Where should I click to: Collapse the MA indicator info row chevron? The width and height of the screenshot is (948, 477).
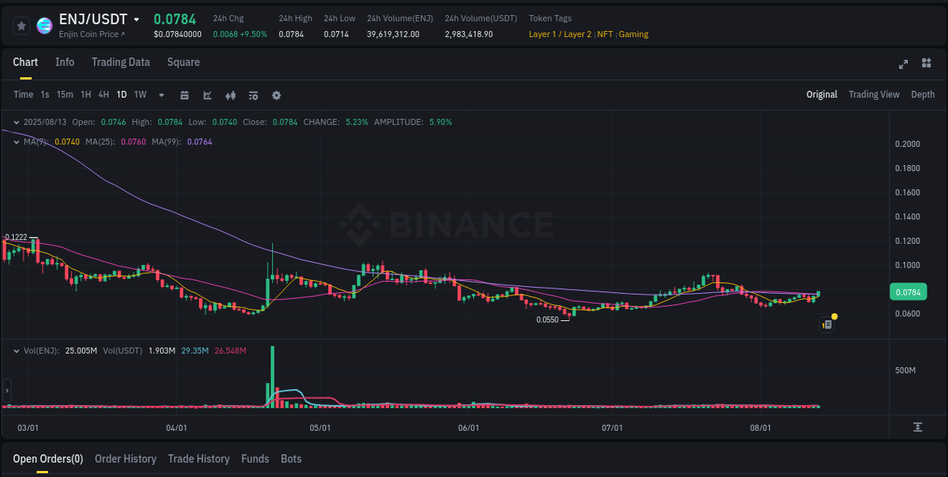coord(15,141)
